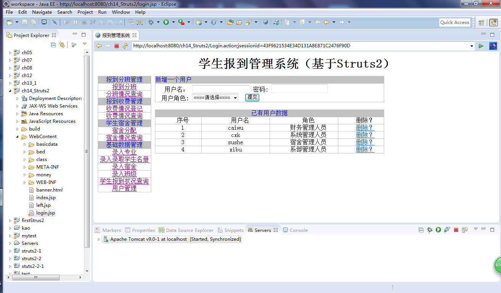Click the 删除 link for user caiwu

coord(365,128)
